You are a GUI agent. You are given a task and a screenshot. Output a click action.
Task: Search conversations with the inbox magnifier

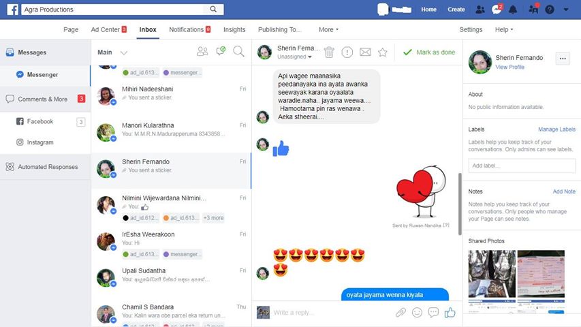238,52
